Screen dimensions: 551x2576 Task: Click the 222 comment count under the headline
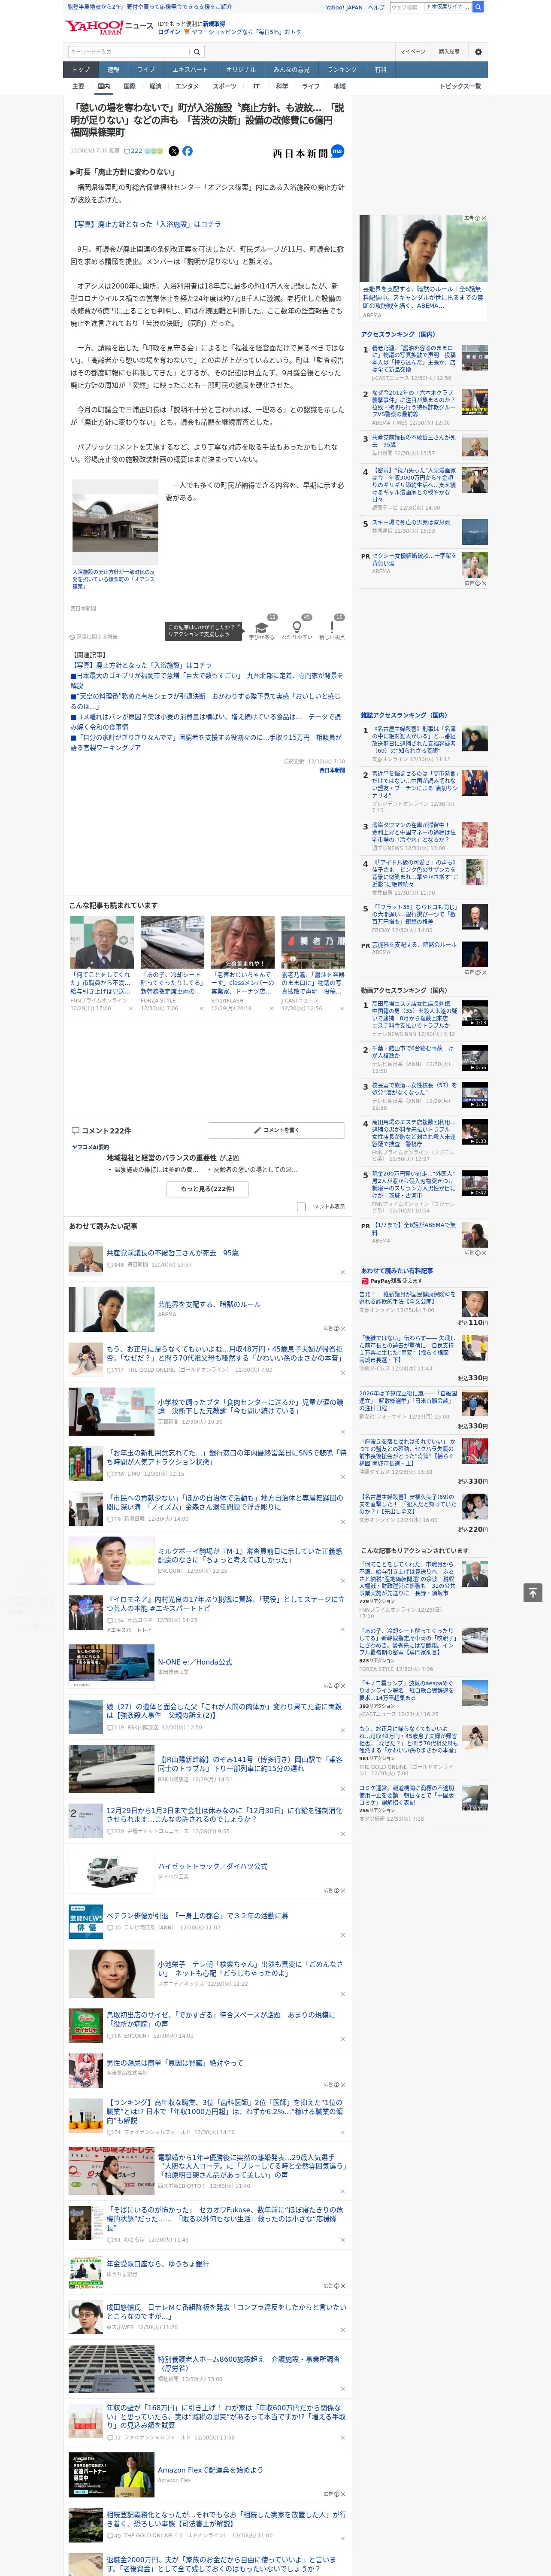pos(133,151)
